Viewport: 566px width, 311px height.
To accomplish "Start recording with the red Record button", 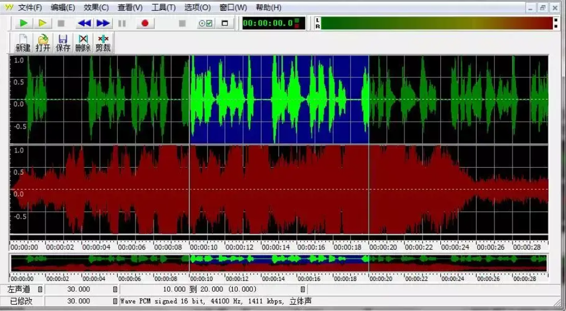I will [144, 23].
